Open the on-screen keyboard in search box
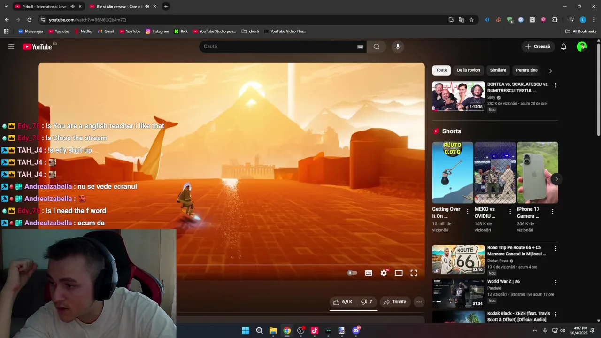This screenshot has width=601, height=338. click(x=360, y=46)
